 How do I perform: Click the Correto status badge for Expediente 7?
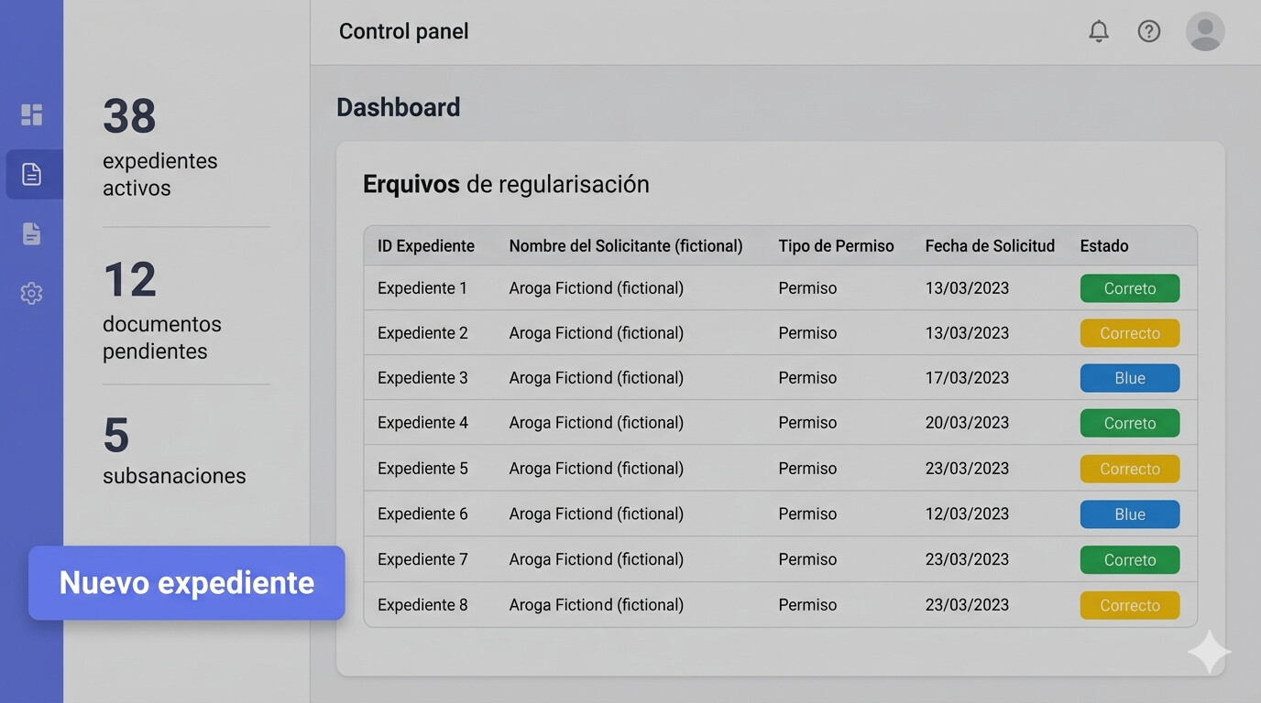pos(1130,559)
